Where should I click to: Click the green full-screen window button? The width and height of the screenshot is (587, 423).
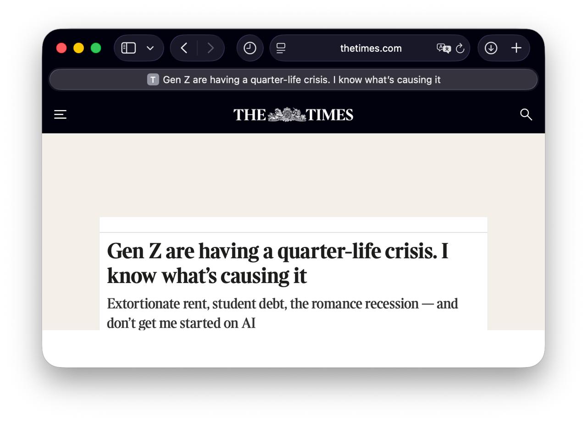coord(96,48)
